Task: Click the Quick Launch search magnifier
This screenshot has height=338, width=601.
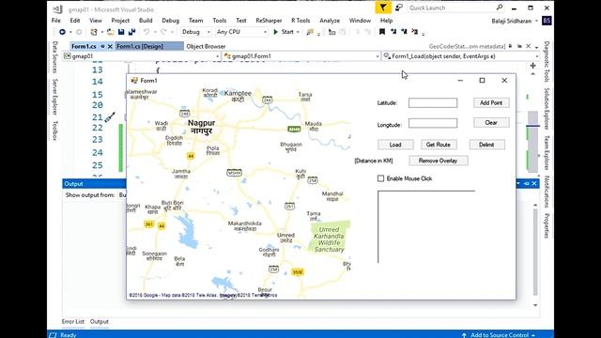Action: pyautogui.click(x=500, y=8)
